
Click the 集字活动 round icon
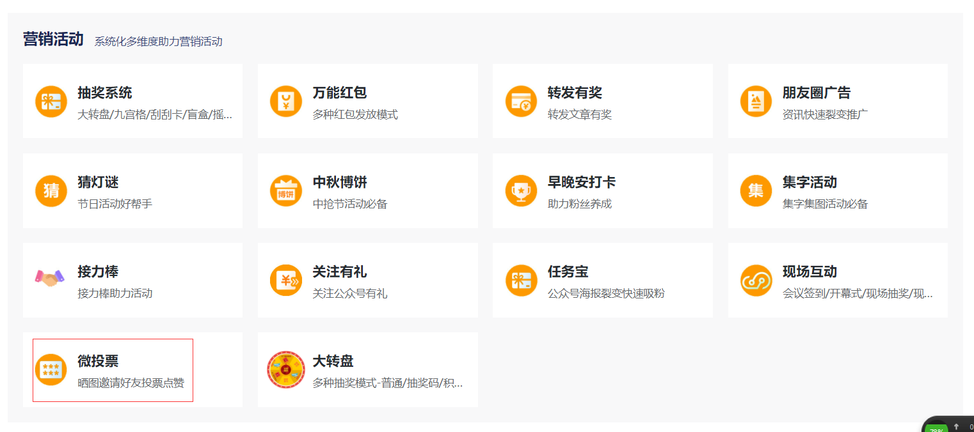(756, 191)
